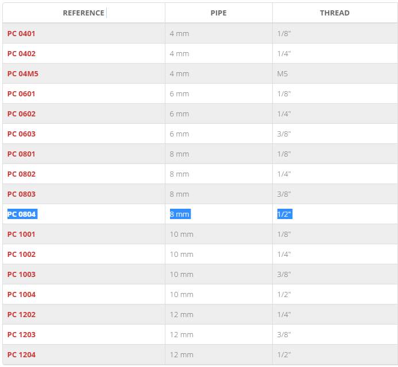Select the REFERENCE column header
The image size is (398, 367).
[x=83, y=13]
